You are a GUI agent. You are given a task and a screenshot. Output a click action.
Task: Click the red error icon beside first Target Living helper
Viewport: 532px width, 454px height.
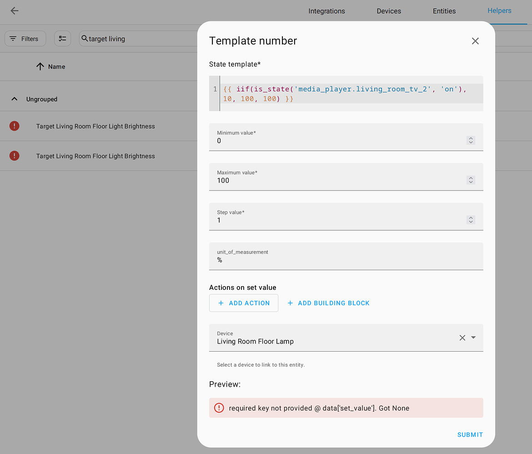coord(14,126)
